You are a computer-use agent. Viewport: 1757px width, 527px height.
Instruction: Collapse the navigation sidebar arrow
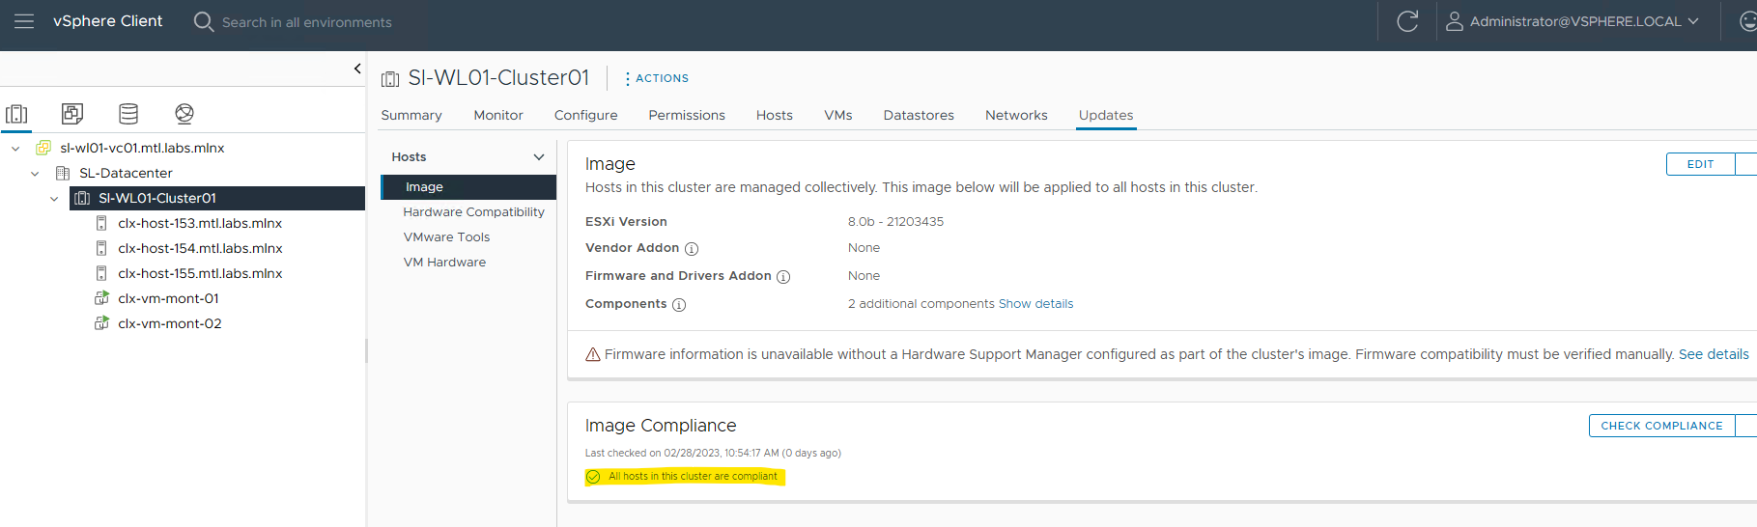pyautogui.click(x=357, y=69)
